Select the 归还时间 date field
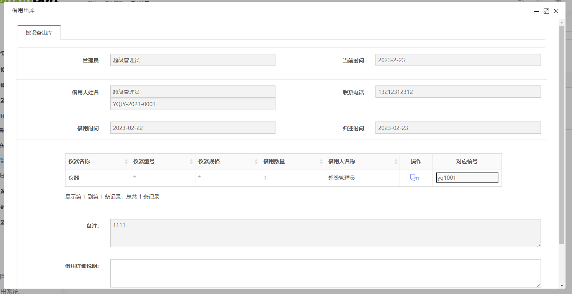572x294 pixels. [x=458, y=128]
